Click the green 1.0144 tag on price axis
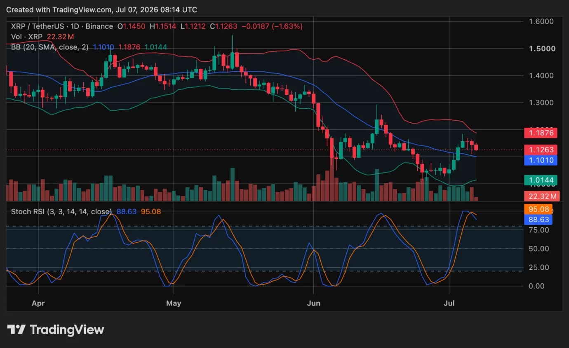Viewport: 569px width, 348px height. pos(541,180)
